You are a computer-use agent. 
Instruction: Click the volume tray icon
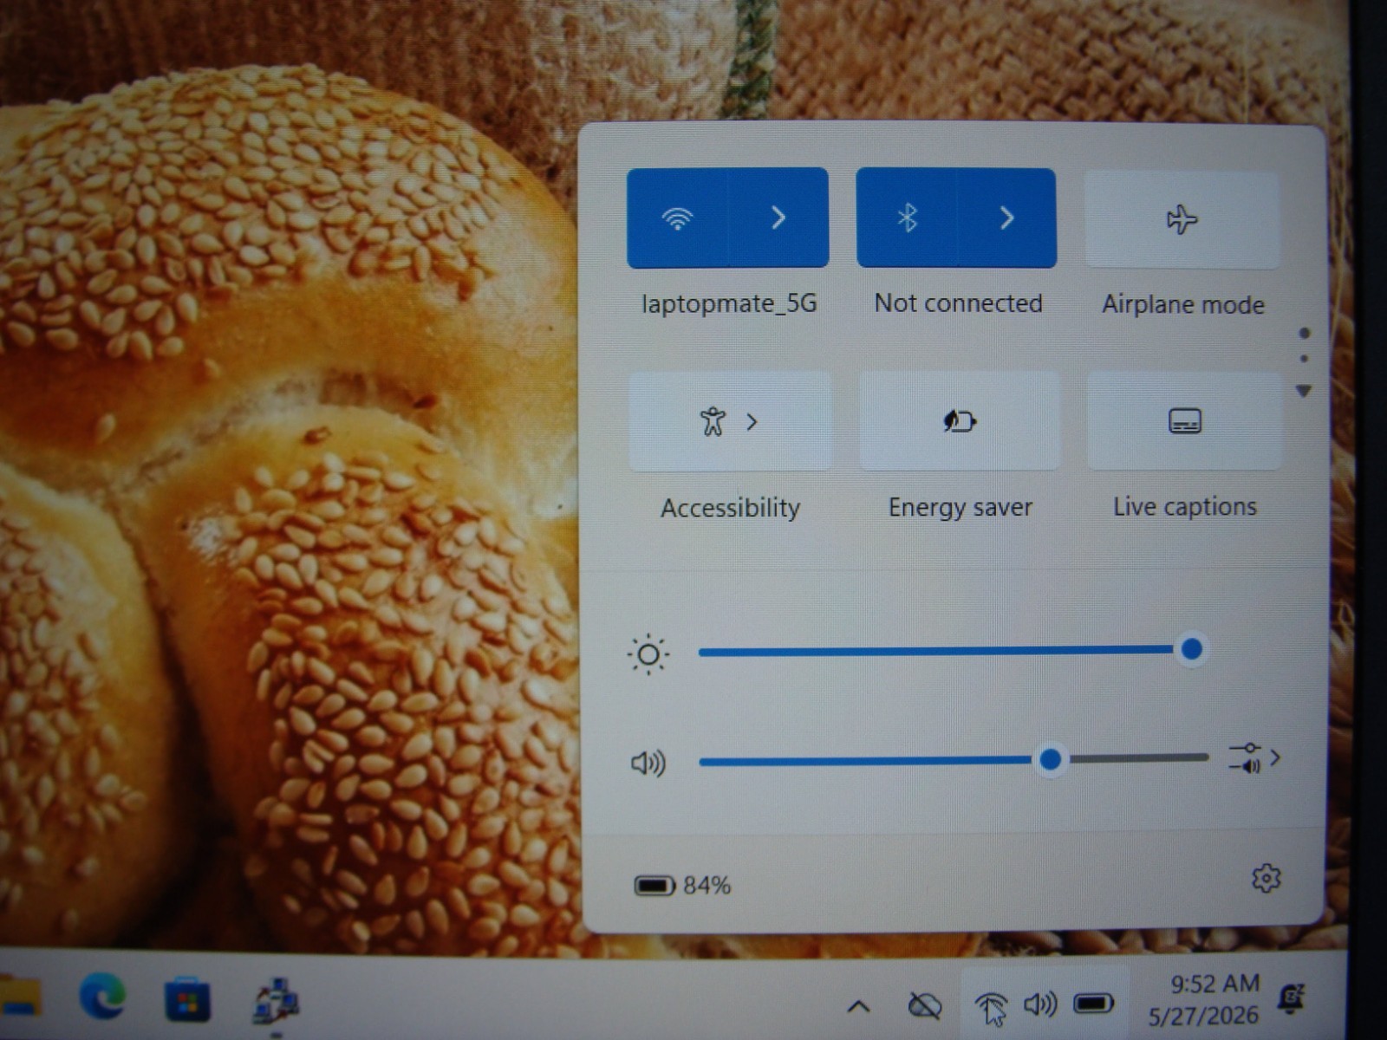(1040, 1004)
